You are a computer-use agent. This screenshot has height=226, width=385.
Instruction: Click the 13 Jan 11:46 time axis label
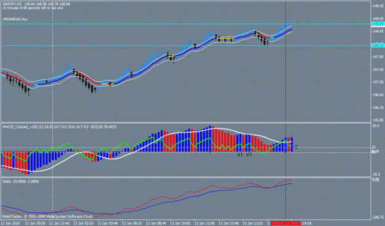point(229,224)
